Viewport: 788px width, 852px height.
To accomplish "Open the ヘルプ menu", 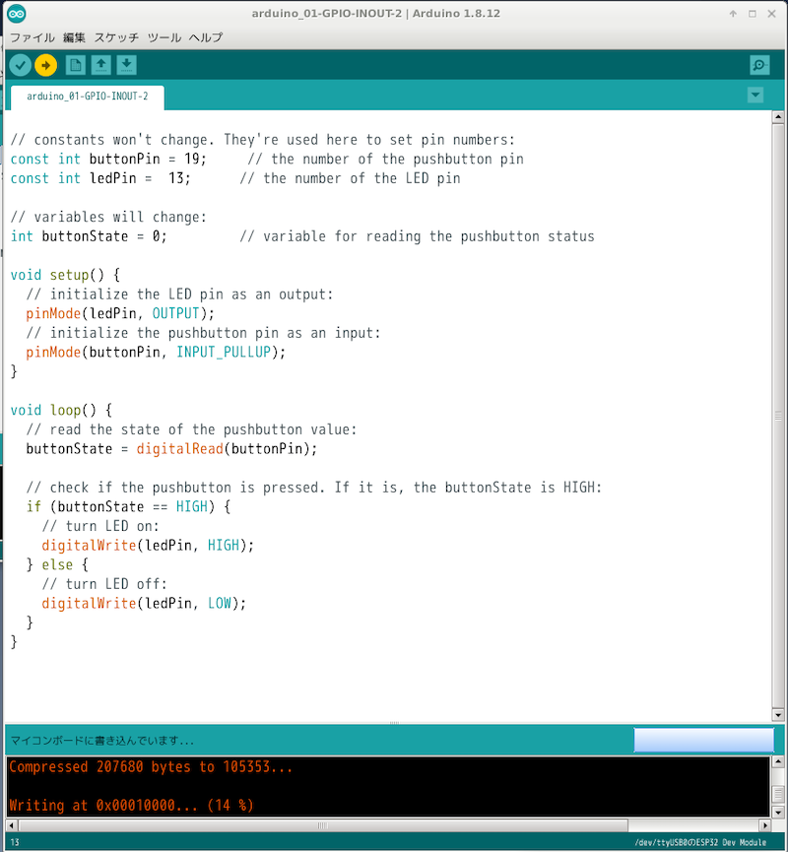I will point(206,37).
